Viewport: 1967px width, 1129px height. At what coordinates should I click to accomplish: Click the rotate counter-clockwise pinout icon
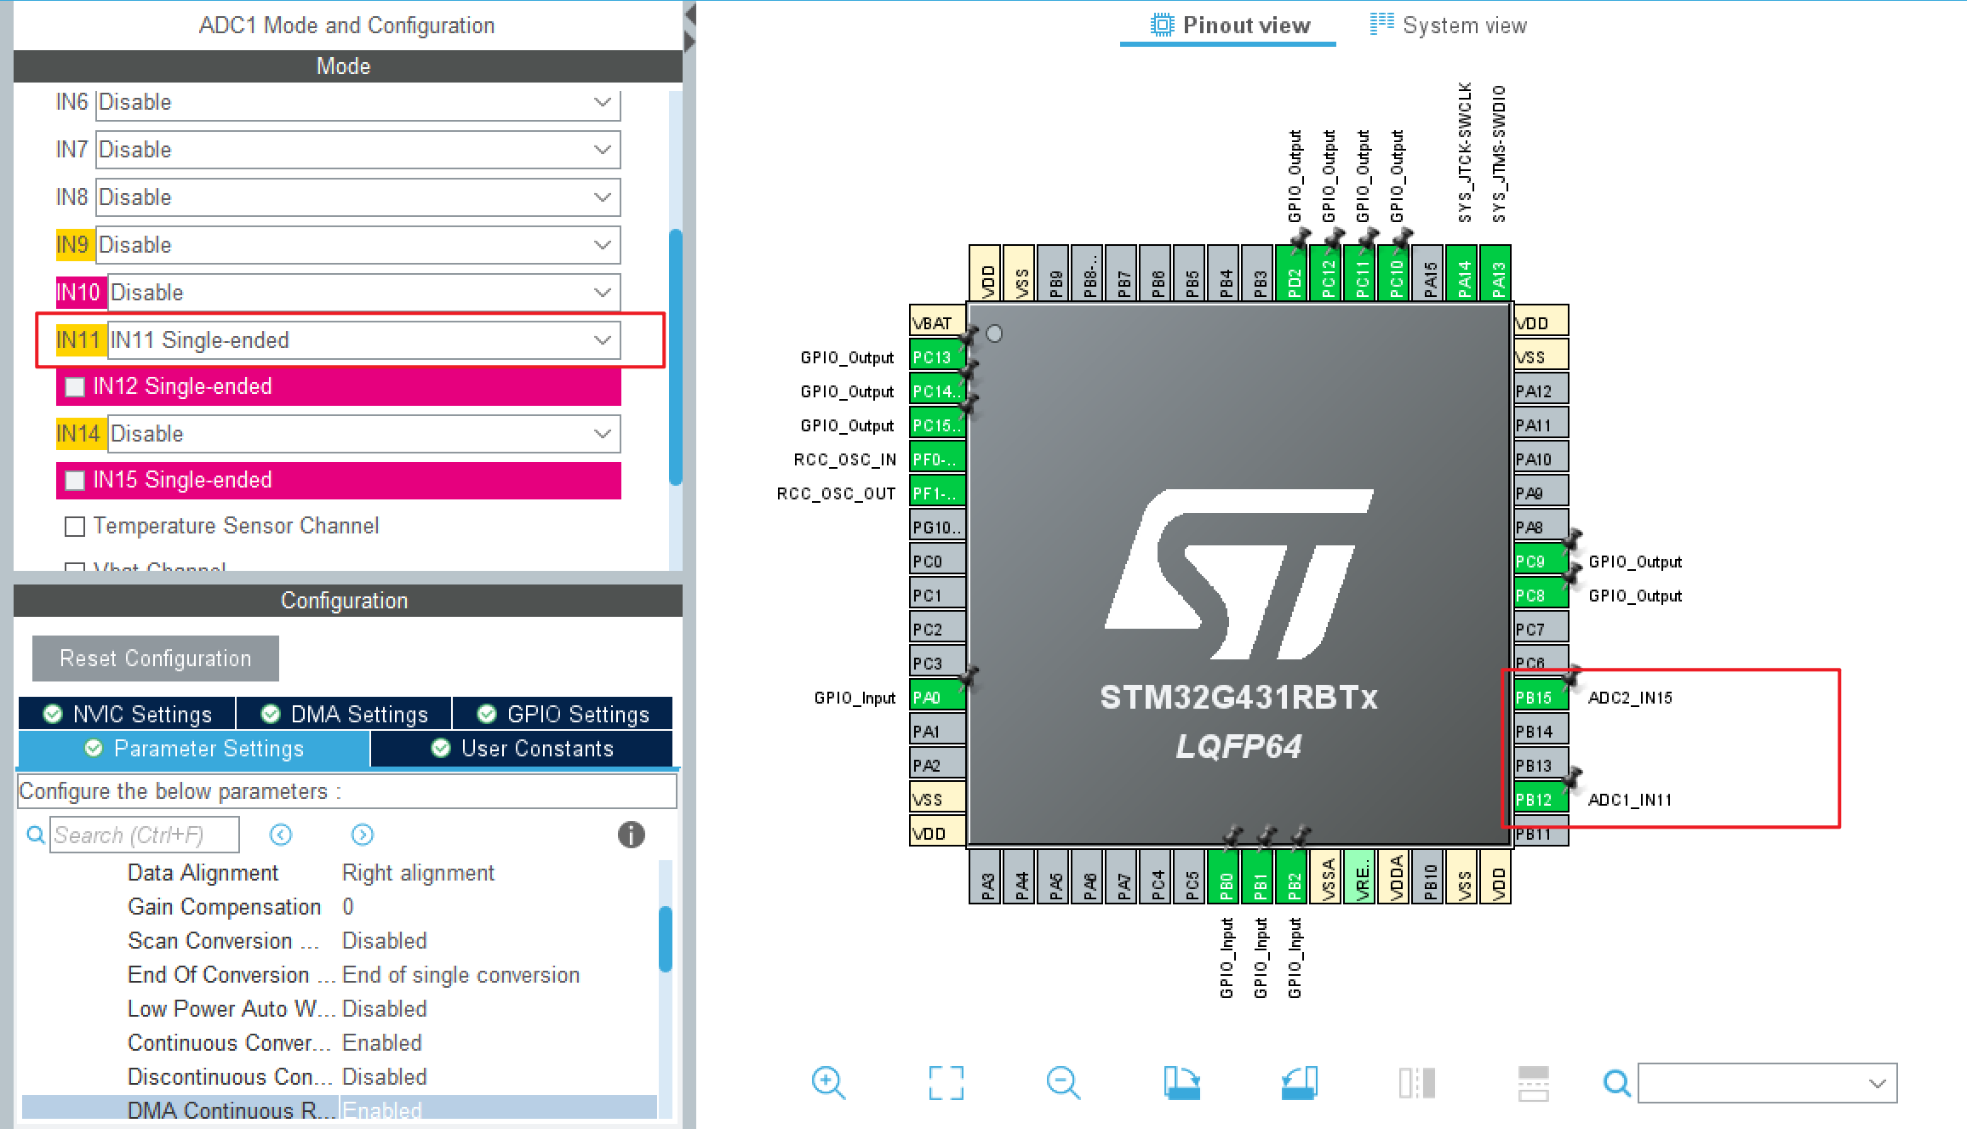coord(1299,1083)
